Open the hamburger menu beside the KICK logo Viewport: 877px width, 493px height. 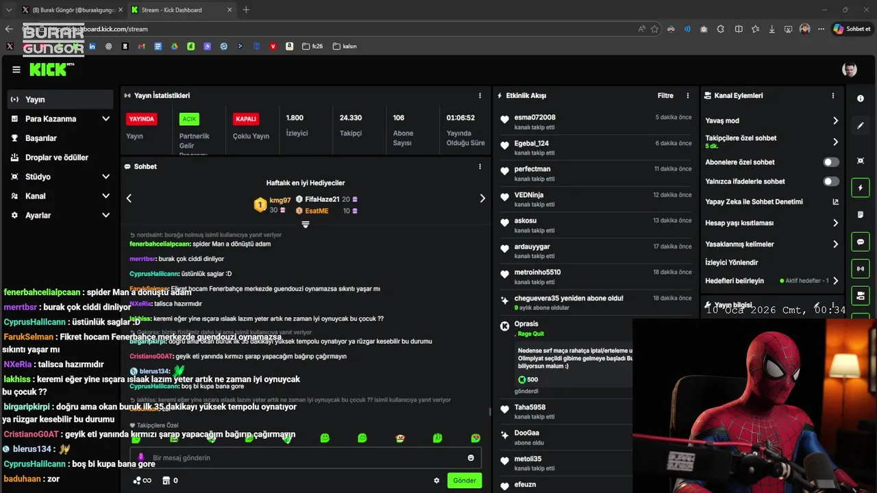(x=16, y=69)
